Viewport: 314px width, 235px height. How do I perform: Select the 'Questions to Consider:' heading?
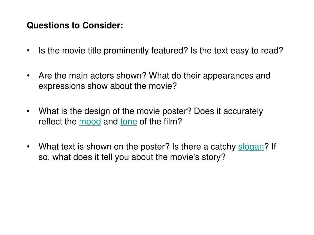tap(75, 25)
